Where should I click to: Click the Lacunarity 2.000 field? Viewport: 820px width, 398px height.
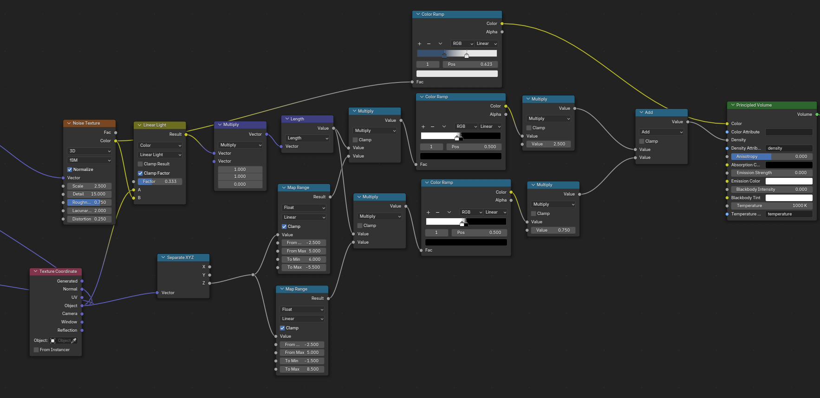90,211
